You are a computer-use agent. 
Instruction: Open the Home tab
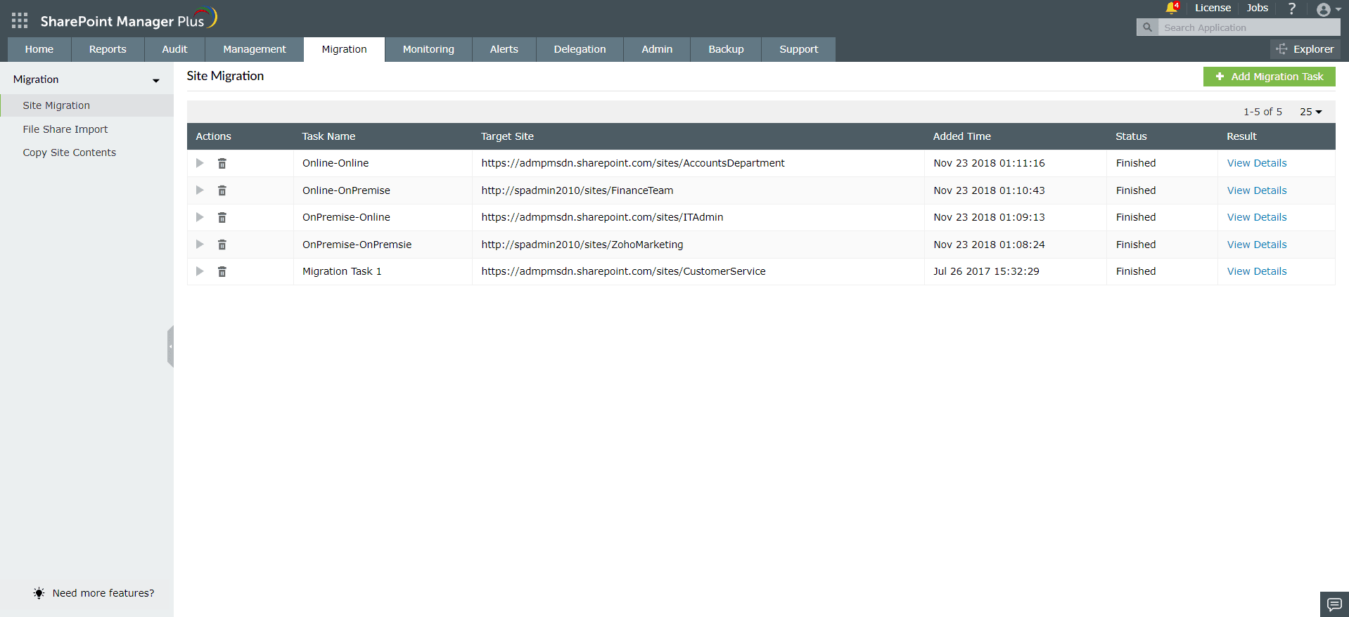39,49
